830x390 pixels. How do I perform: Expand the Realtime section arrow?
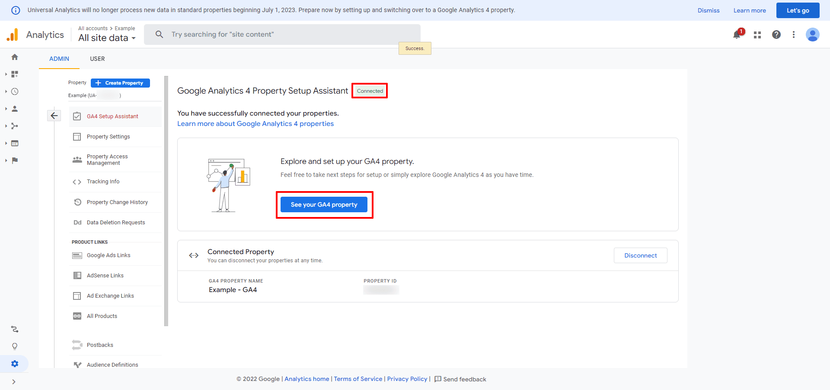[6, 91]
